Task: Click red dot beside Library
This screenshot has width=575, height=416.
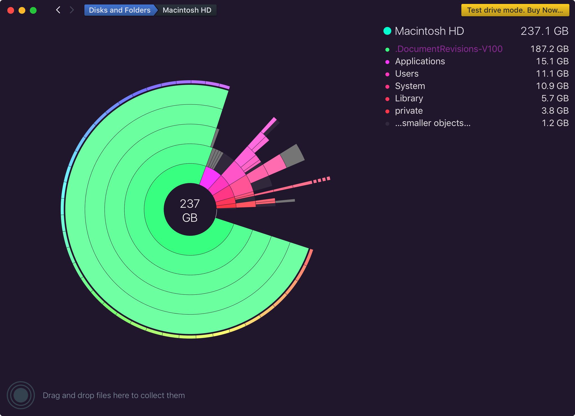Action: pyautogui.click(x=387, y=99)
